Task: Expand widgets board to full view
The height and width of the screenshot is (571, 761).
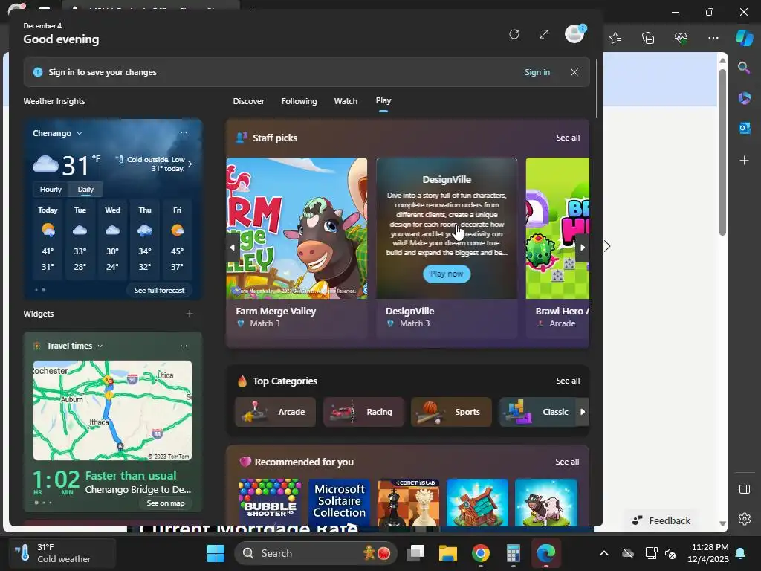Action: point(544,34)
